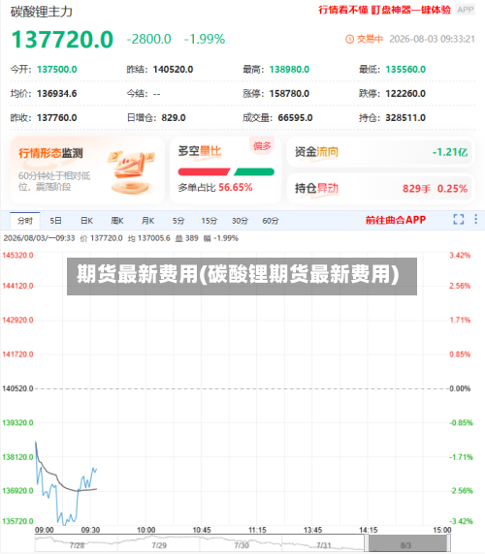
Task: Click the 跌停 value 122260.0
Action: (x=405, y=94)
